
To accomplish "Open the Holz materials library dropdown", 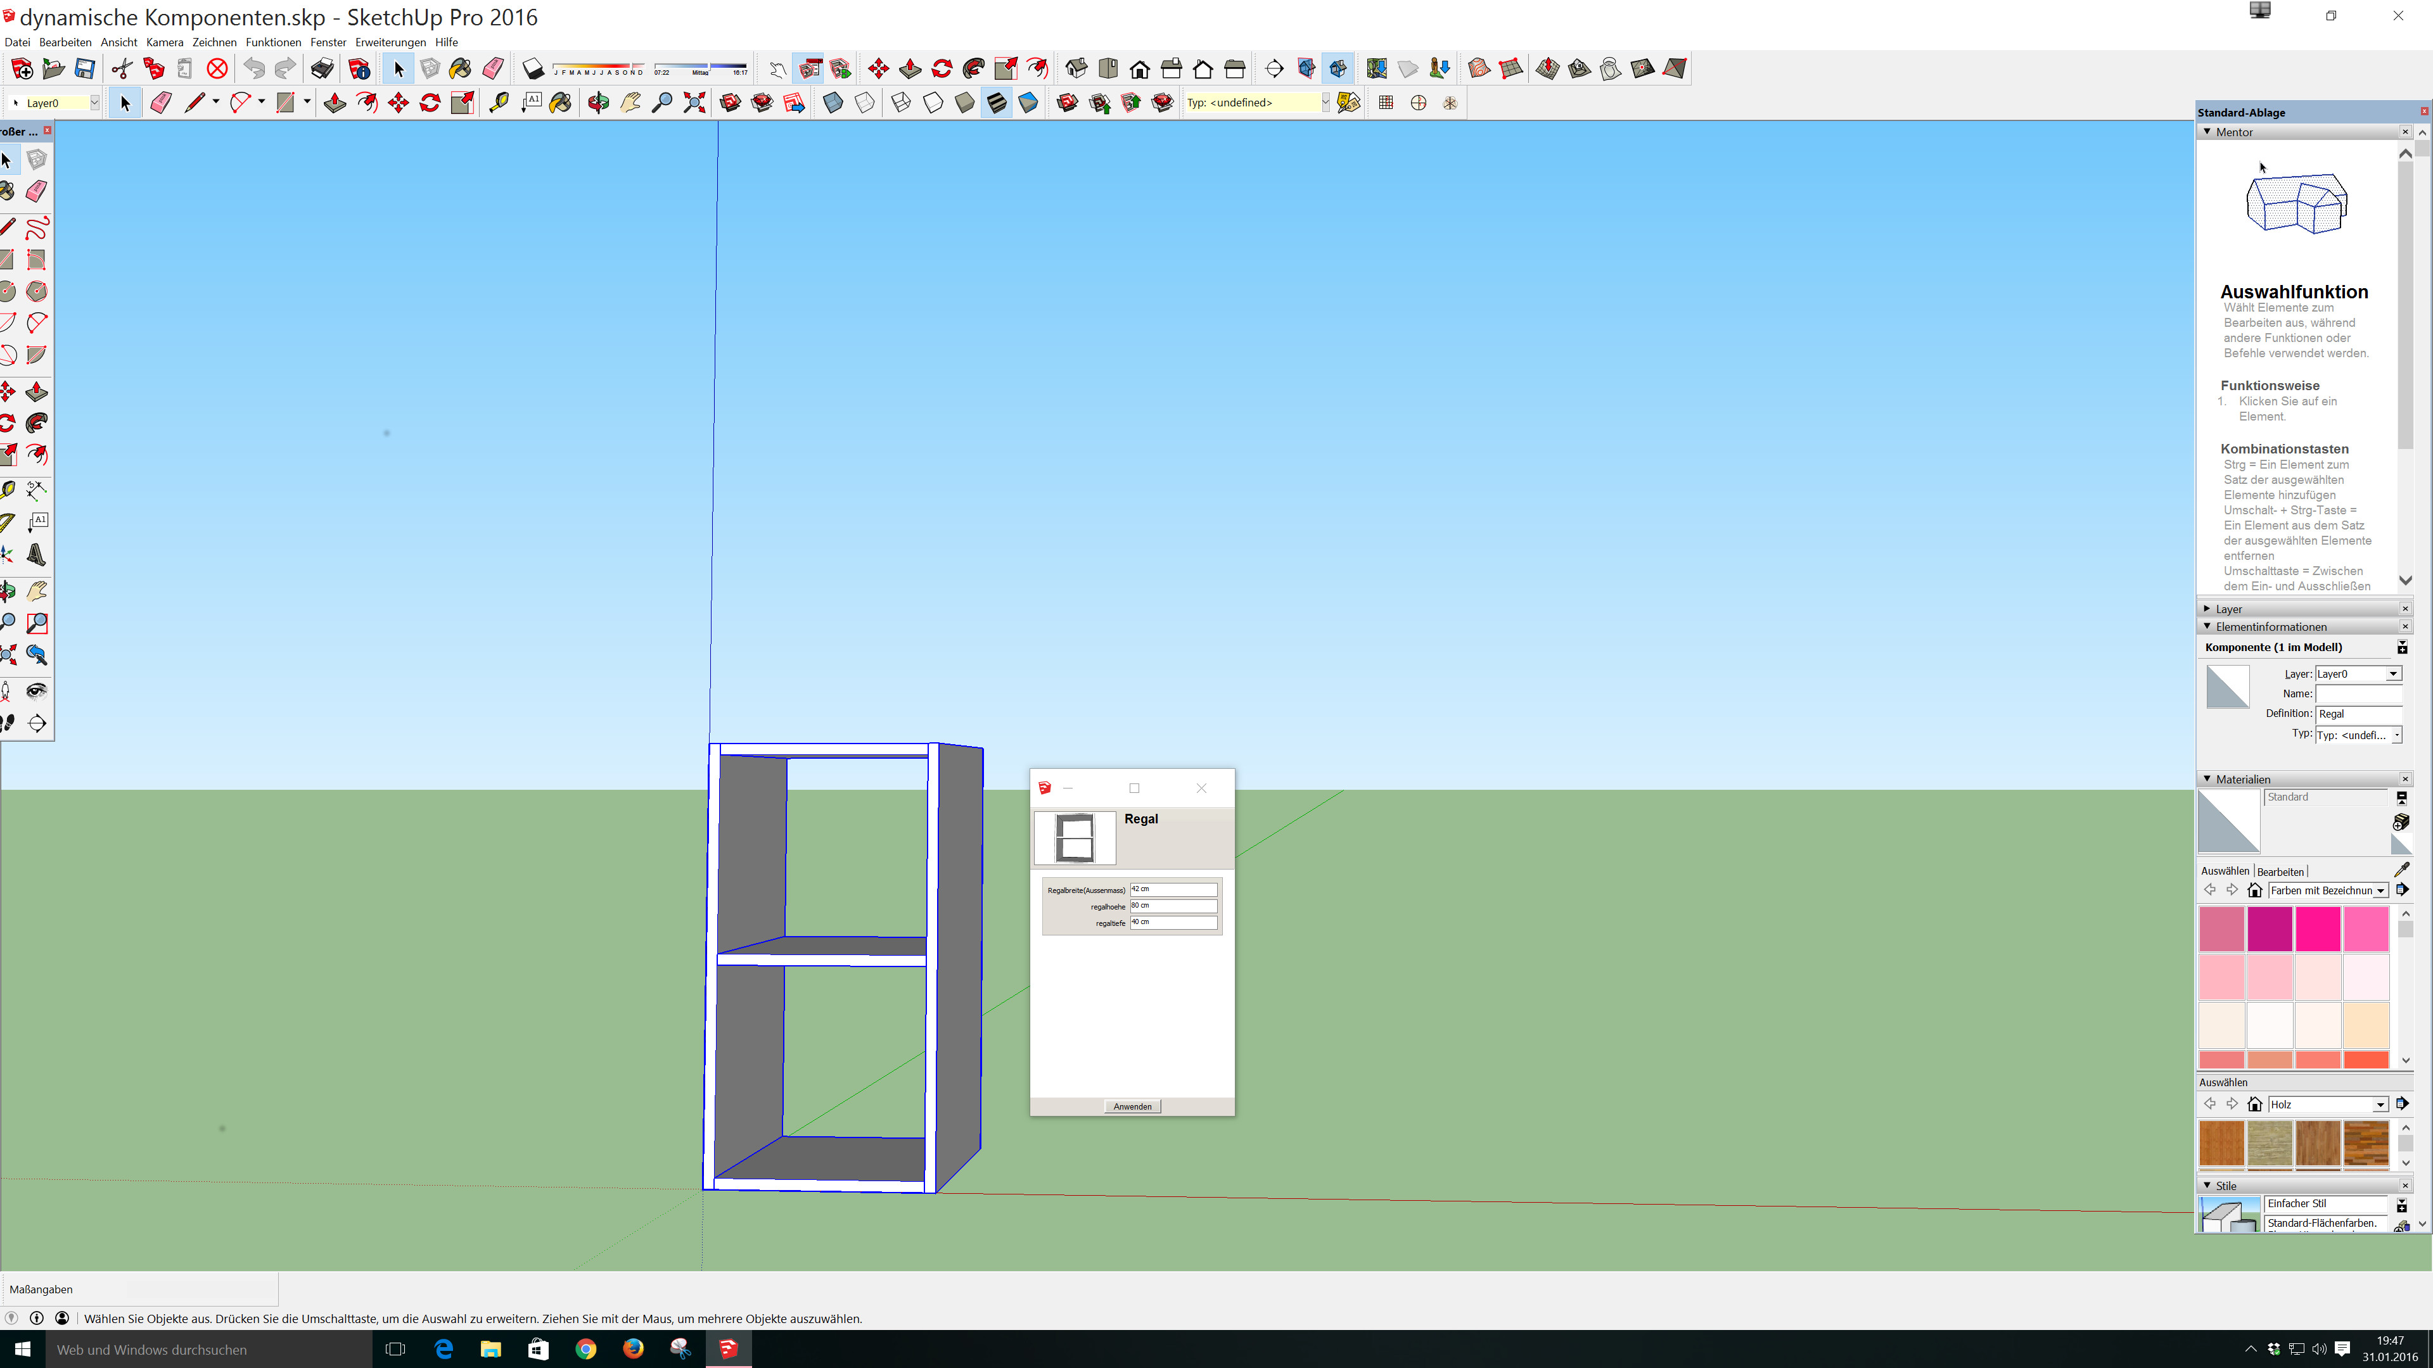I will pos(2379,1105).
